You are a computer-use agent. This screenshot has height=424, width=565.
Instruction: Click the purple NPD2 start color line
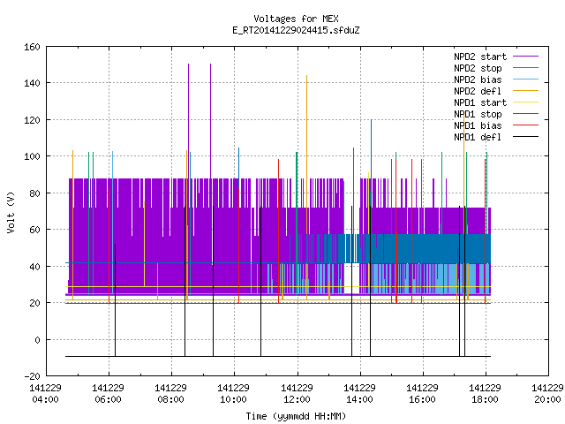[x=526, y=57]
